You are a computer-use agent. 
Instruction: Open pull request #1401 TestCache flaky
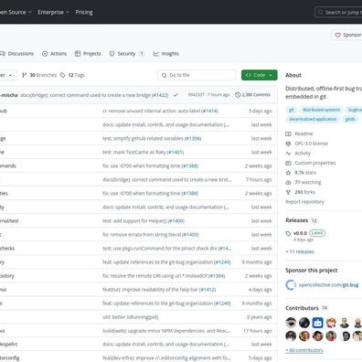pyautogui.click(x=176, y=152)
